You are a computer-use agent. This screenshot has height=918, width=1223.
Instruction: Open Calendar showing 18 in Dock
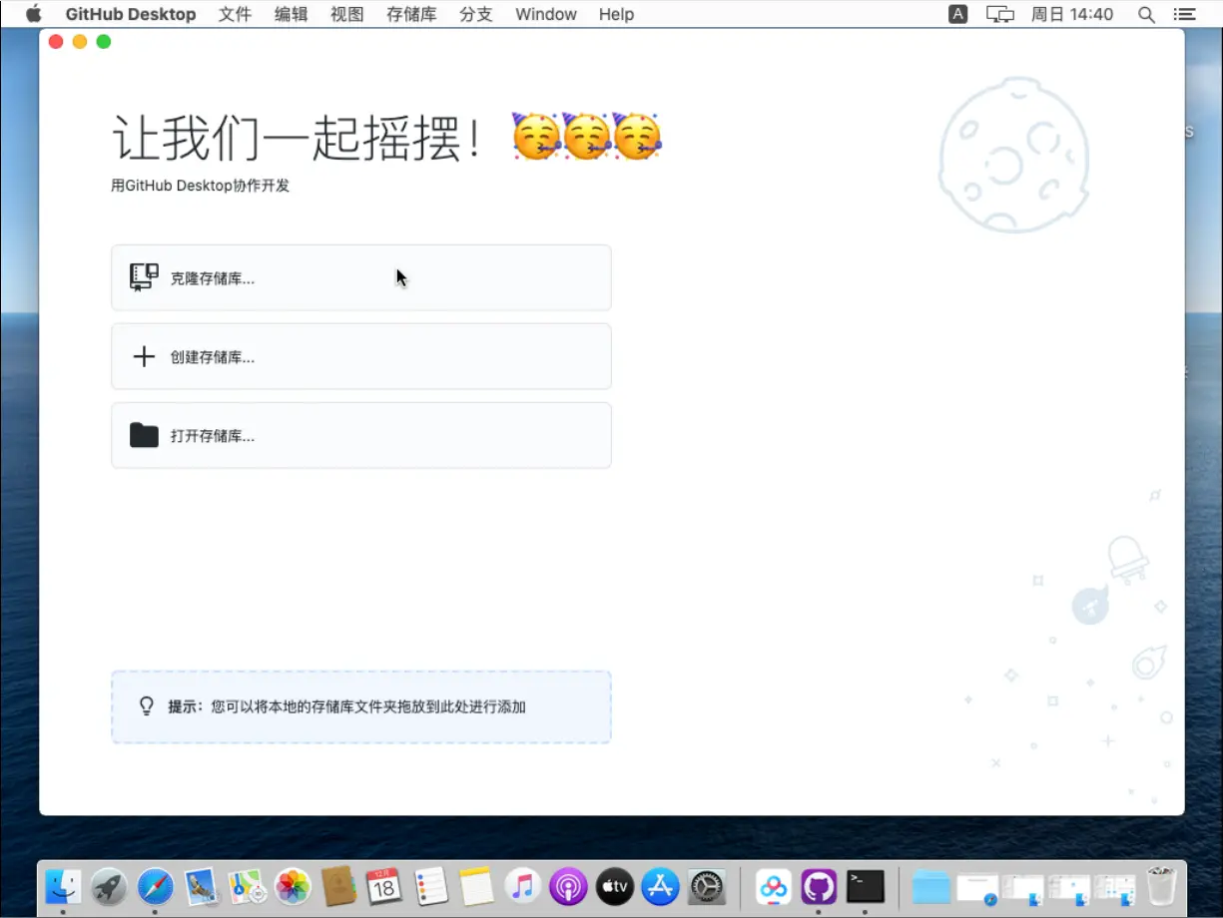click(x=384, y=885)
